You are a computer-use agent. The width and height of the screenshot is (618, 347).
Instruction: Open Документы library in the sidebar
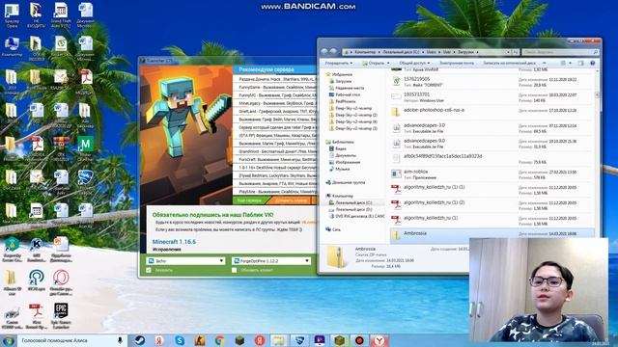click(x=343, y=155)
